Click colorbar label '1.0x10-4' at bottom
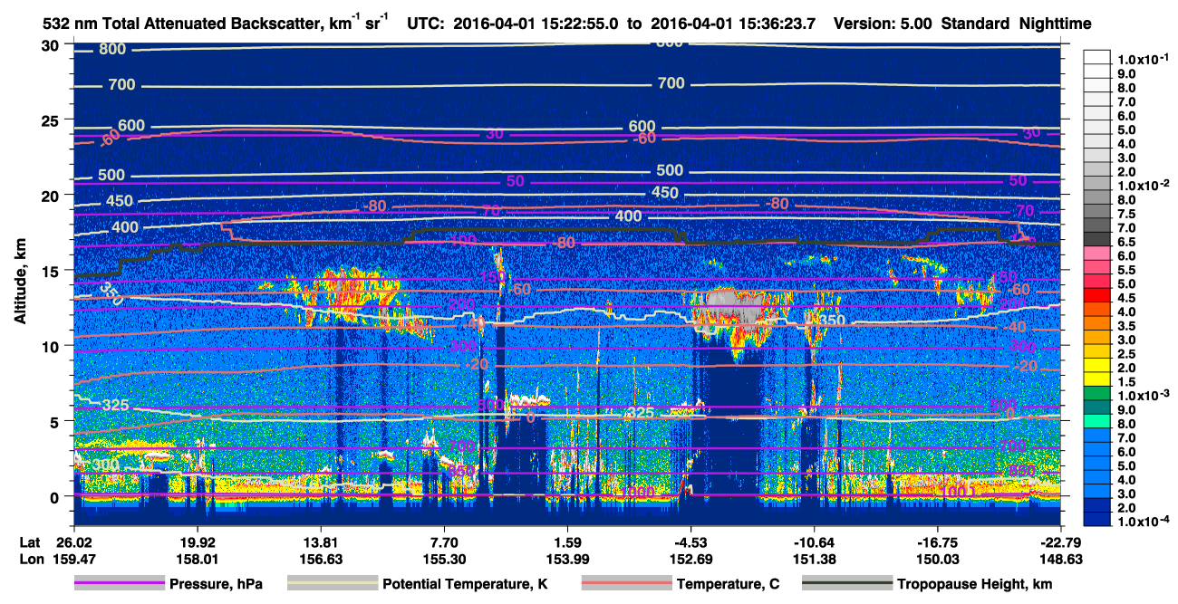 pos(1144,522)
